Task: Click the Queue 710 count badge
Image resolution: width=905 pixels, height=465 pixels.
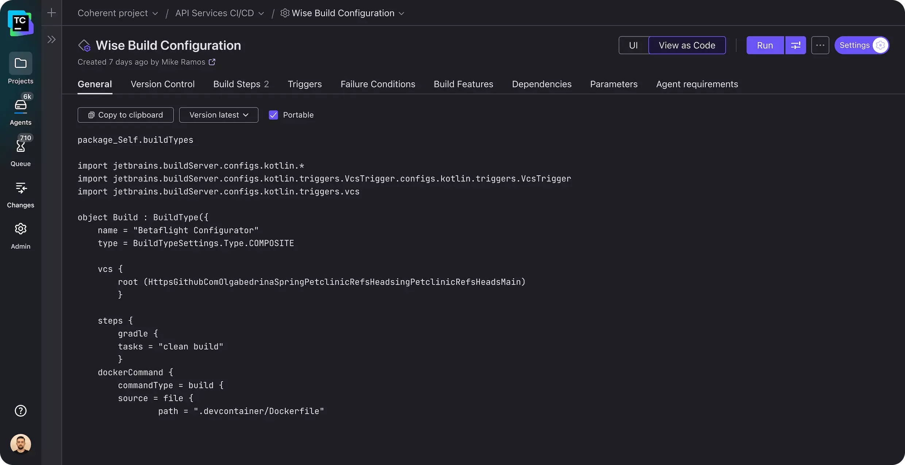Action: [26, 138]
